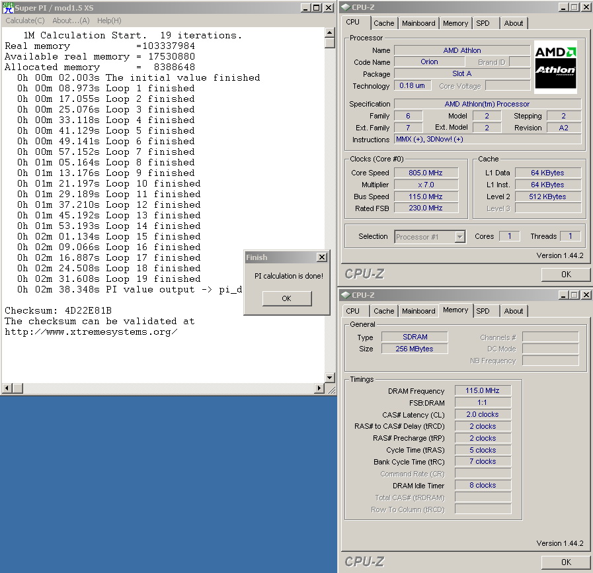Click the Revision value A2
This screenshot has width=593, height=573.
click(x=563, y=128)
